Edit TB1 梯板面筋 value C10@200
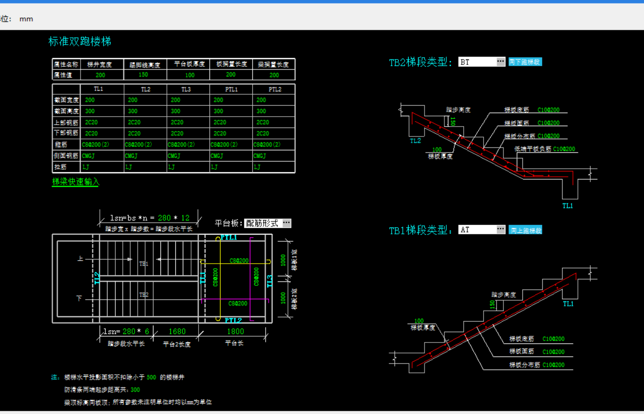This screenshot has width=644, height=414. [554, 352]
